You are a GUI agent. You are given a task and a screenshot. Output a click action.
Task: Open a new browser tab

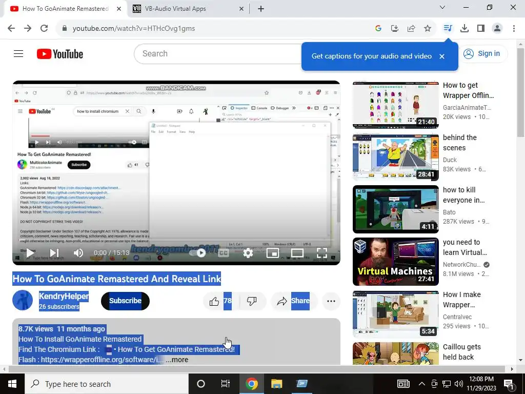pos(261,9)
